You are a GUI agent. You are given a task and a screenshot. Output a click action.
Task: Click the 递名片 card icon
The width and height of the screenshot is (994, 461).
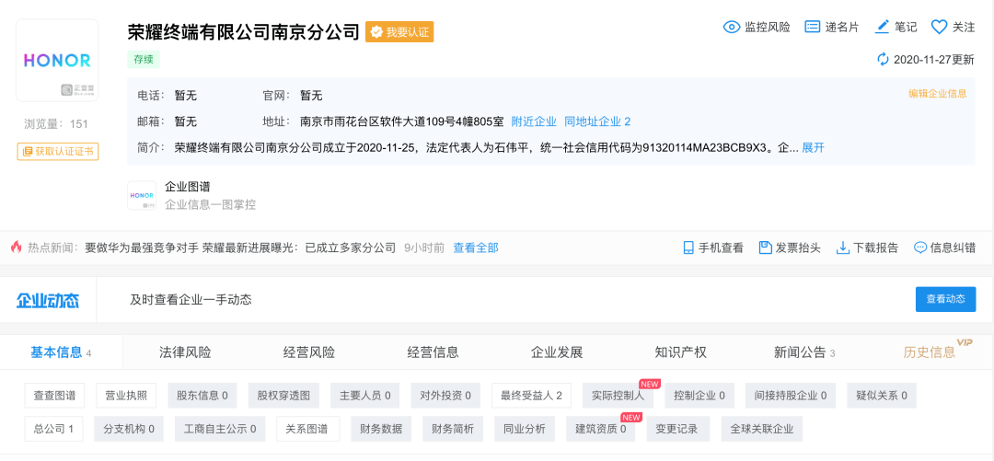pyautogui.click(x=812, y=27)
